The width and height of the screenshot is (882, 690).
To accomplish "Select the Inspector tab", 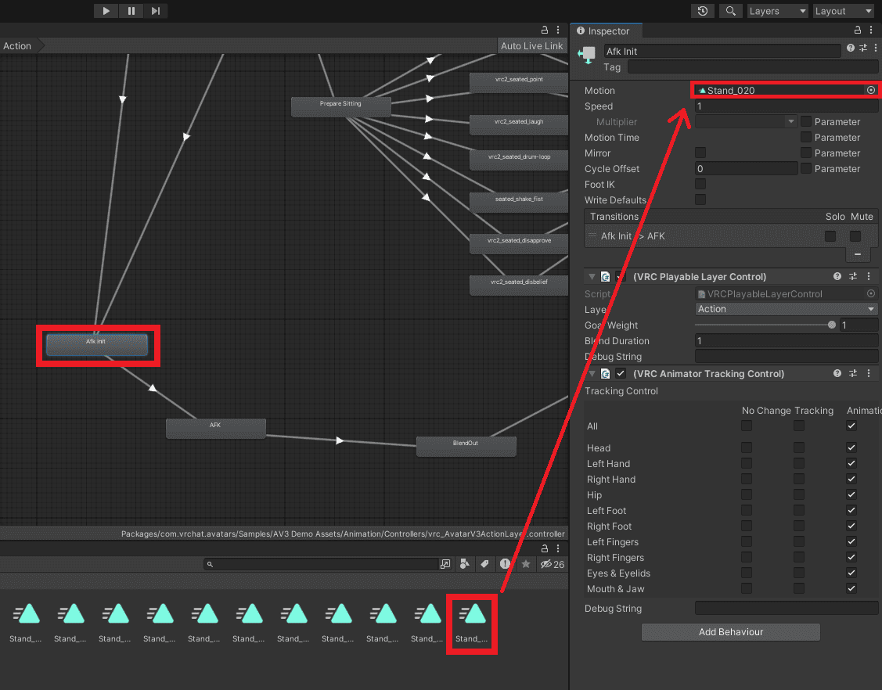I will point(608,31).
